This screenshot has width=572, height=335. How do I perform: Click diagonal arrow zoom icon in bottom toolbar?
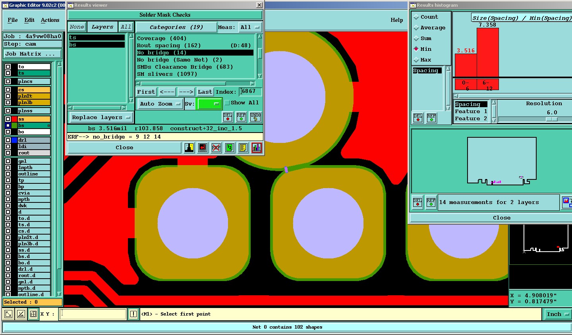point(8,314)
